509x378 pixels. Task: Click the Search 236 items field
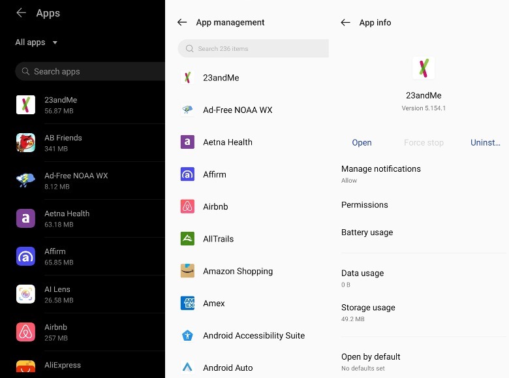pos(253,48)
